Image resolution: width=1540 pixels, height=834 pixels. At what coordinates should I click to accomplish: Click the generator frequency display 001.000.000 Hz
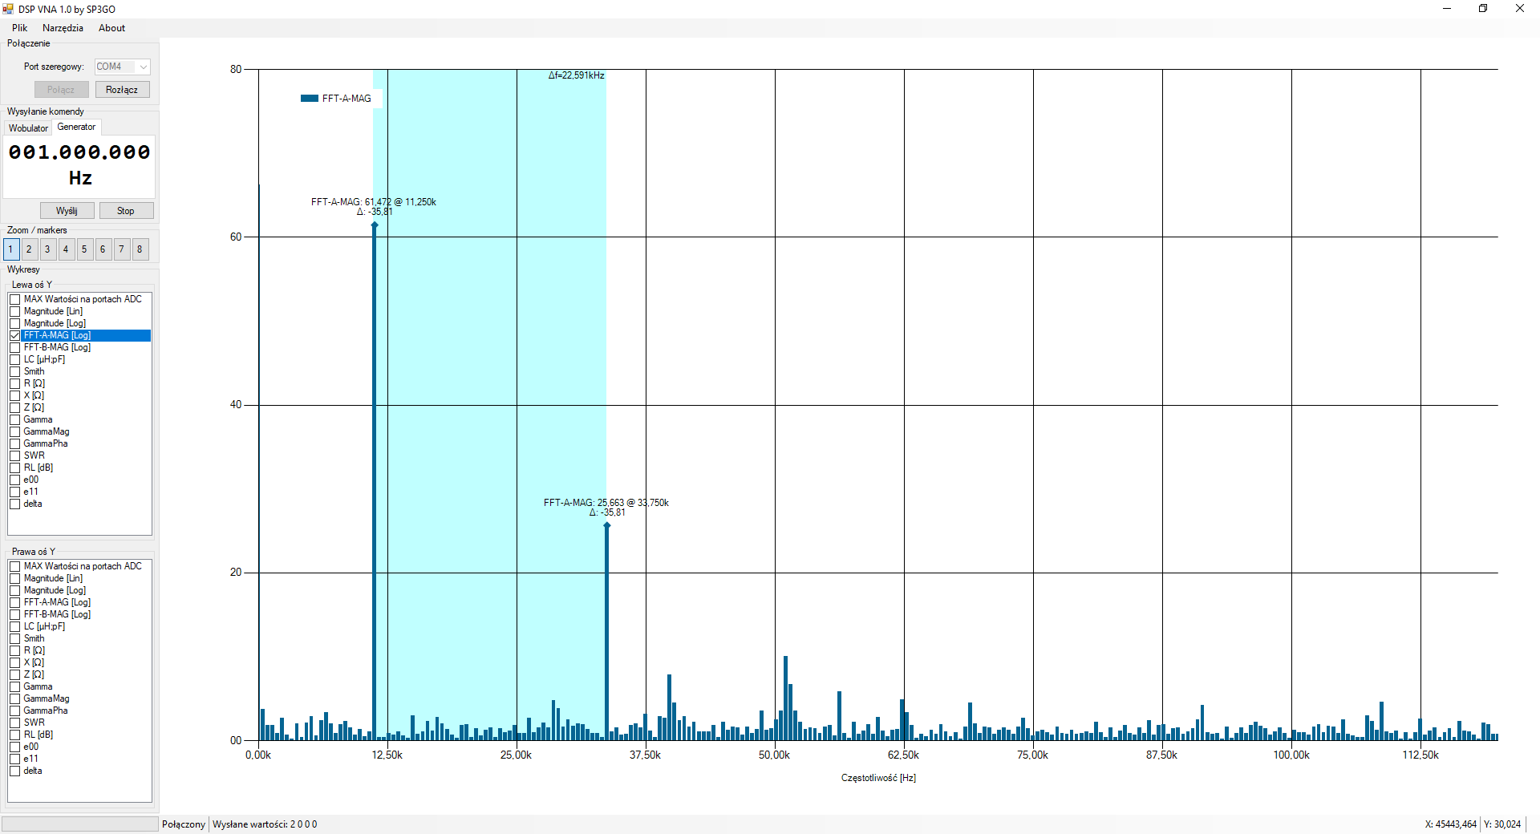(79, 164)
